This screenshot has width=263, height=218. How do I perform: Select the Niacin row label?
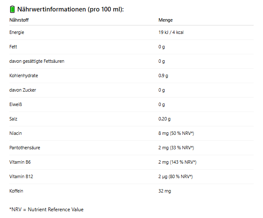click(x=16, y=133)
